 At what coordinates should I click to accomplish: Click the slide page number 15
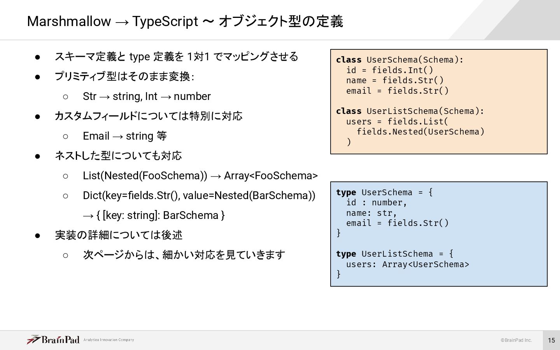551,340
